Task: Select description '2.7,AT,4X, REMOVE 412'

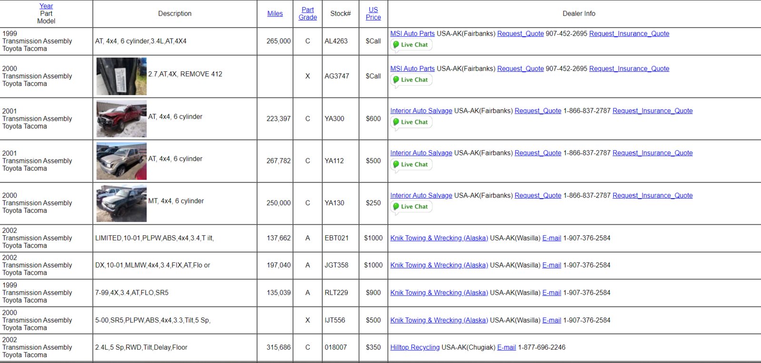Action: [185, 74]
